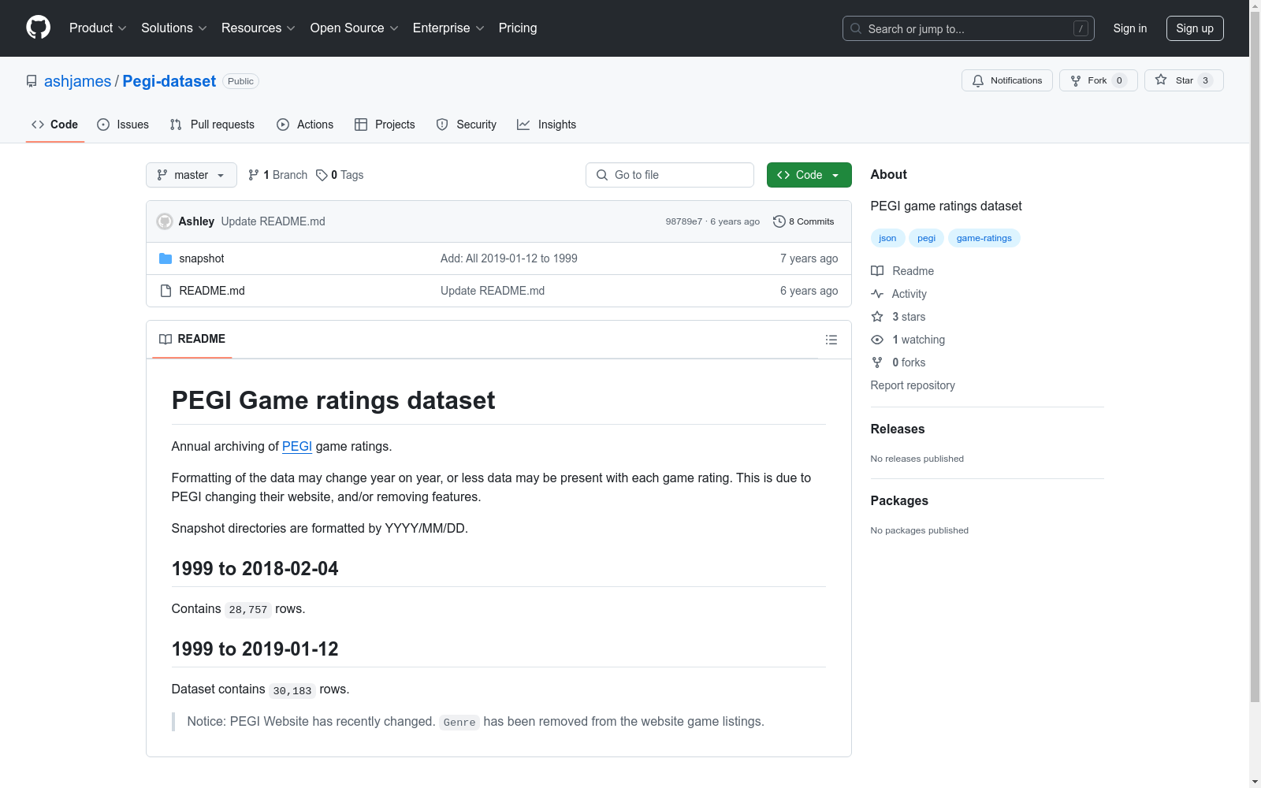Click the fork icon beside 0 forks
This screenshot has width=1261, height=788.
coord(877,362)
